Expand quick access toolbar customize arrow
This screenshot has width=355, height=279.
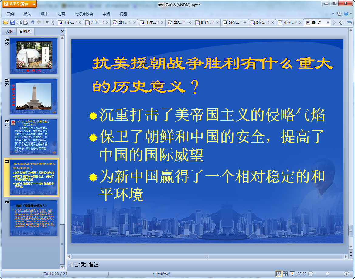[47, 22]
